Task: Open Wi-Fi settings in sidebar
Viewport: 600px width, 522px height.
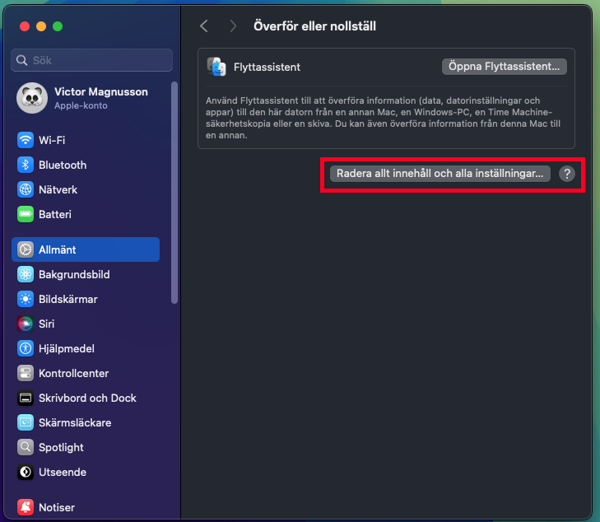Action: pyautogui.click(x=86, y=140)
